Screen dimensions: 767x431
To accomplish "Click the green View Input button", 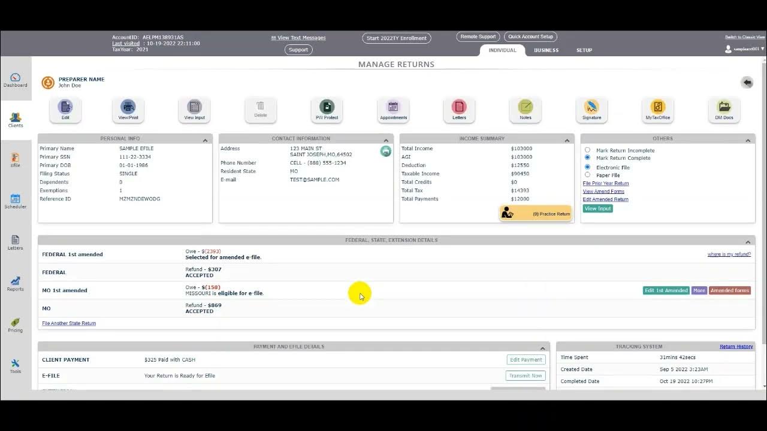I will [597, 208].
